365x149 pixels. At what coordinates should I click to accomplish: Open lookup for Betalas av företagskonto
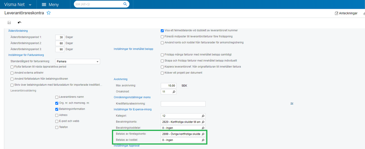(x=203, y=134)
